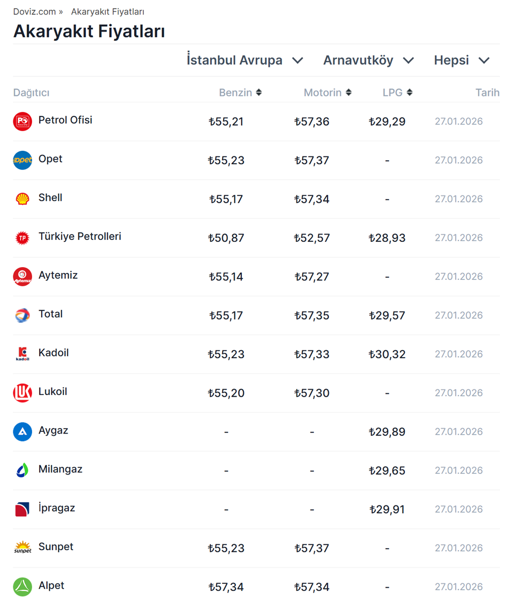Open the Total distributor row

click(51, 314)
